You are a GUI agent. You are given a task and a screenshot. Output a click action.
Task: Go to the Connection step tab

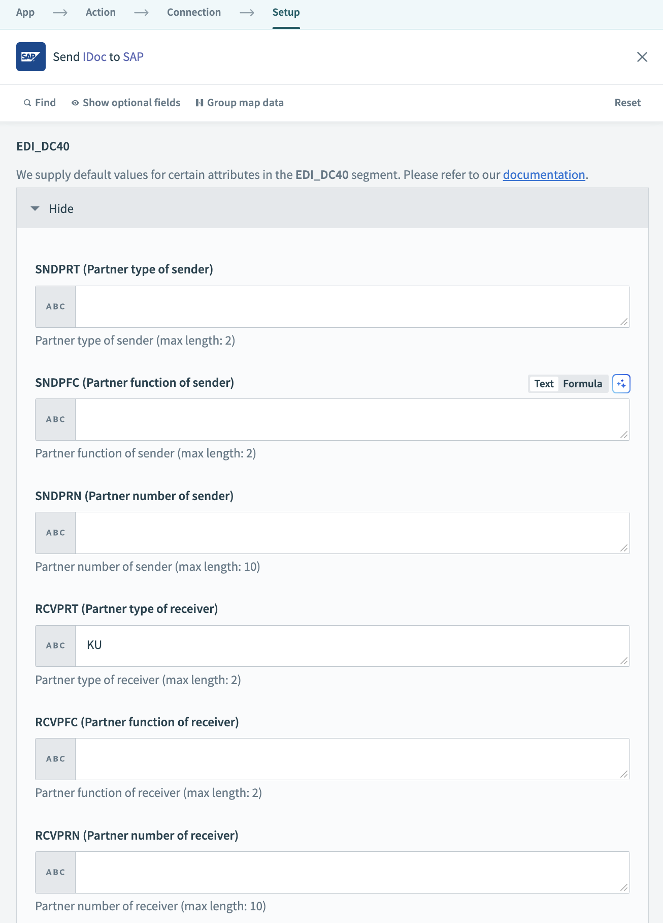click(x=194, y=12)
